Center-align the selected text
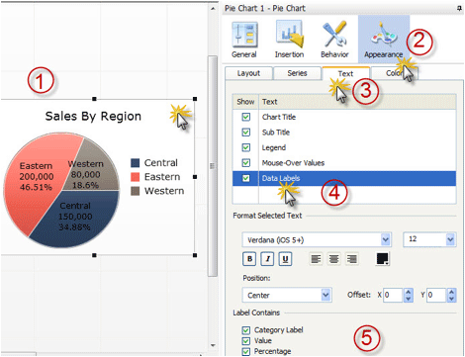The height and width of the screenshot is (357, 465). (333, 259)
